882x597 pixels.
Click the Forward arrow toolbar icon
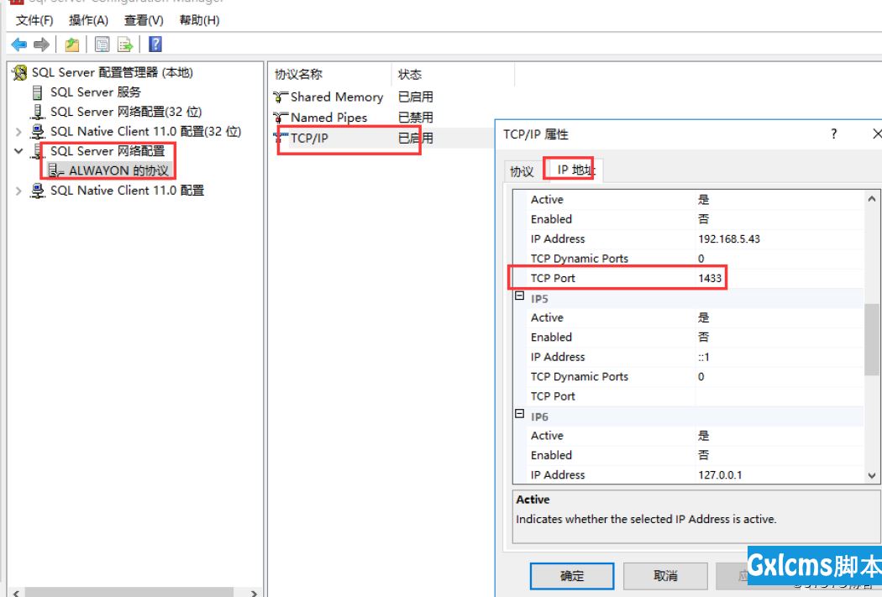point(41,45)
